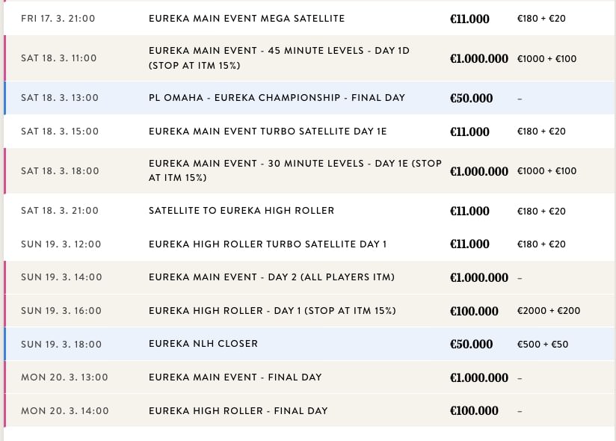Select Main Event Day 2 All Players ITM
Screen dimensions: 616x441
point(309,277)
